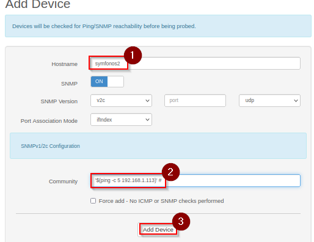Open the Port Association Mode ifIndex dropdown
This screenshot has height=242, width=314.
click(x=121, y=120)
